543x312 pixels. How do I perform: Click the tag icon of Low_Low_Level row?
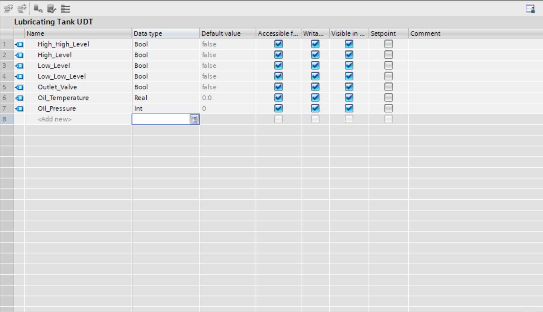(19, 76)
